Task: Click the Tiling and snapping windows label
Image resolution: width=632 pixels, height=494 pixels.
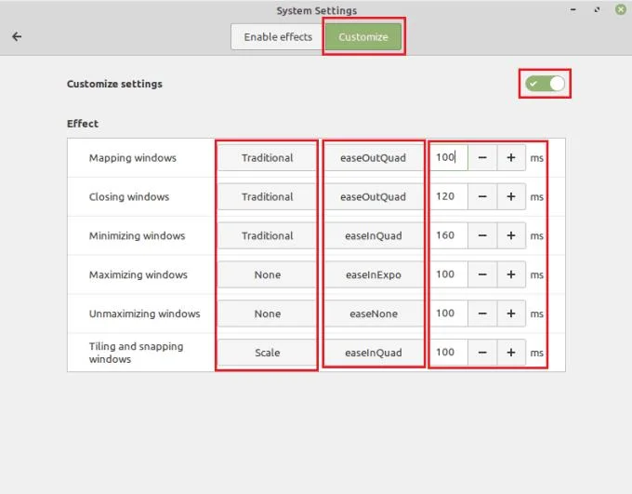Action: click(x=137, y=353)
